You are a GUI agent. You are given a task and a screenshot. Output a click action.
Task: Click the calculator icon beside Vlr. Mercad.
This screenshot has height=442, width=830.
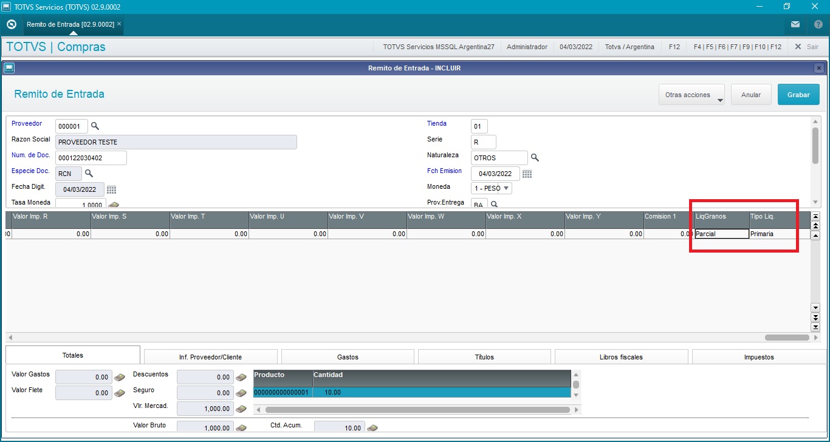(x=241, y=409)
